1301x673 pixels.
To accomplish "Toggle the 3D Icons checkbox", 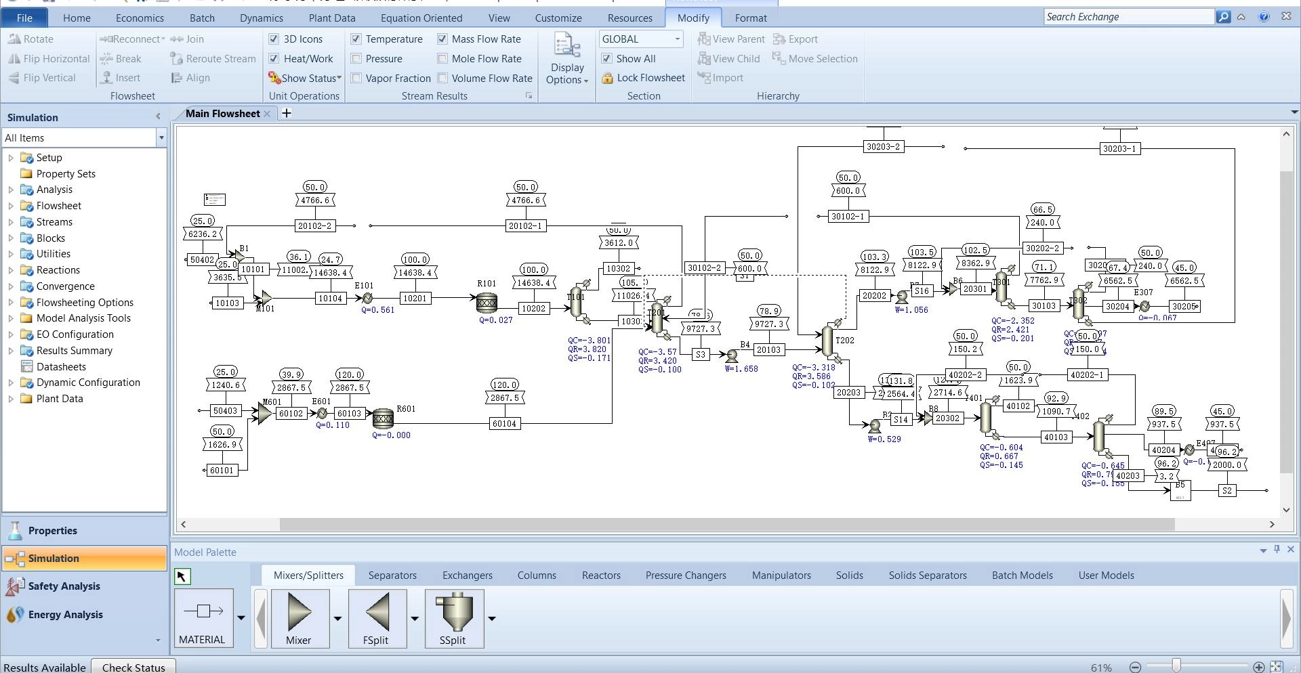I will [274, 39].
